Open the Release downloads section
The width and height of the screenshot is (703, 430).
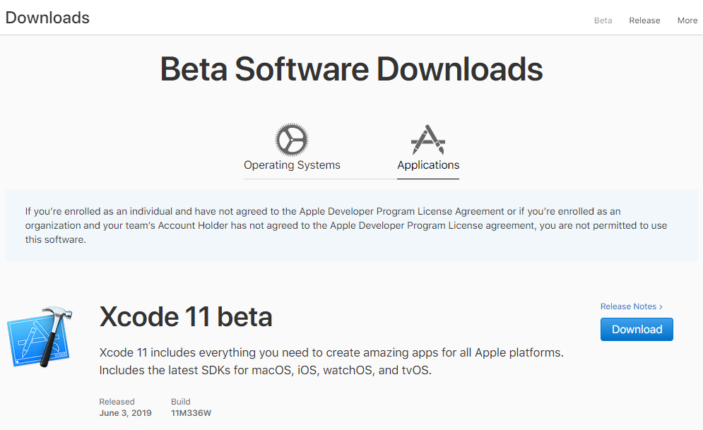644,20
